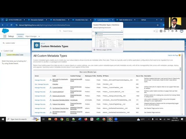The image size is (186, 139).
Task: Click download icon for Get Started Checklist Item
Action: (x=51, y=108)
